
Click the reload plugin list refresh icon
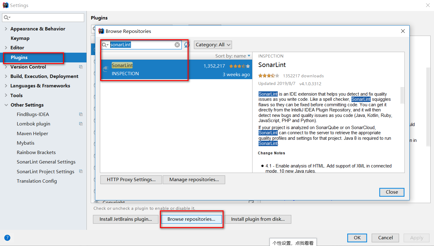(x=187, y=45)
